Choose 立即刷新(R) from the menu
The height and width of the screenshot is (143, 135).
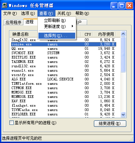pos(57,21)
